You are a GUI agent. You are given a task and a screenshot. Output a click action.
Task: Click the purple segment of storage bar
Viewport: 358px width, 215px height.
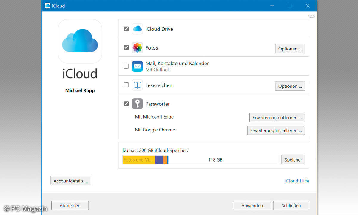point(159,159)
